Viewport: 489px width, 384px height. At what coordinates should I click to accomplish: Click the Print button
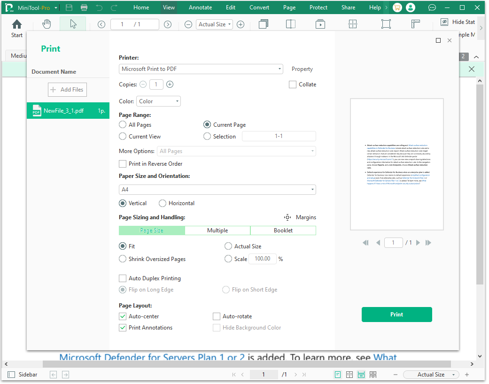click(x=396, y=314)
